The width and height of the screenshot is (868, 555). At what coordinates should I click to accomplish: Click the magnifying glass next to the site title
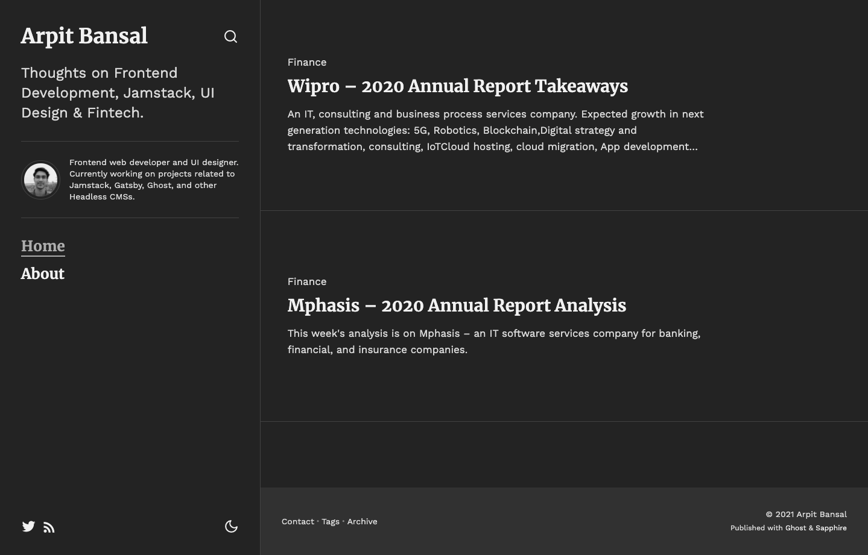point(231,36)
